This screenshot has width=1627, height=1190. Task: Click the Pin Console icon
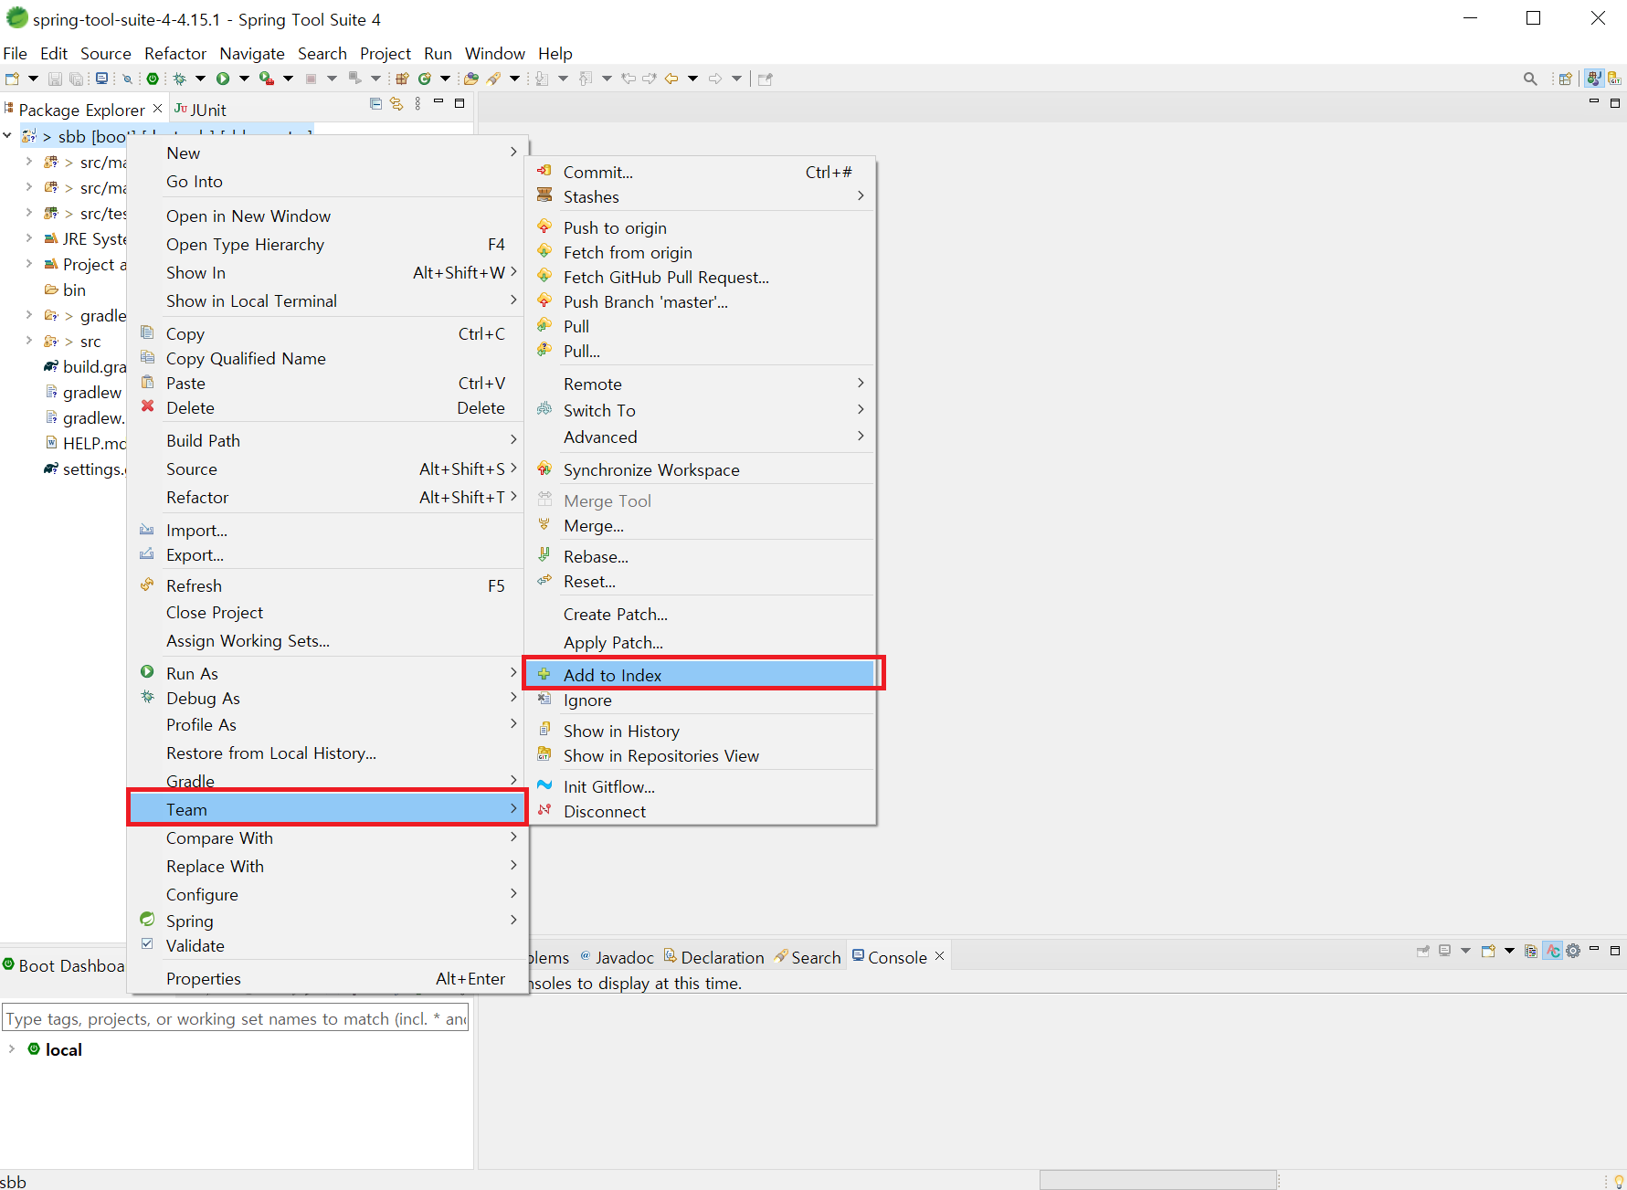(1422, 951)
